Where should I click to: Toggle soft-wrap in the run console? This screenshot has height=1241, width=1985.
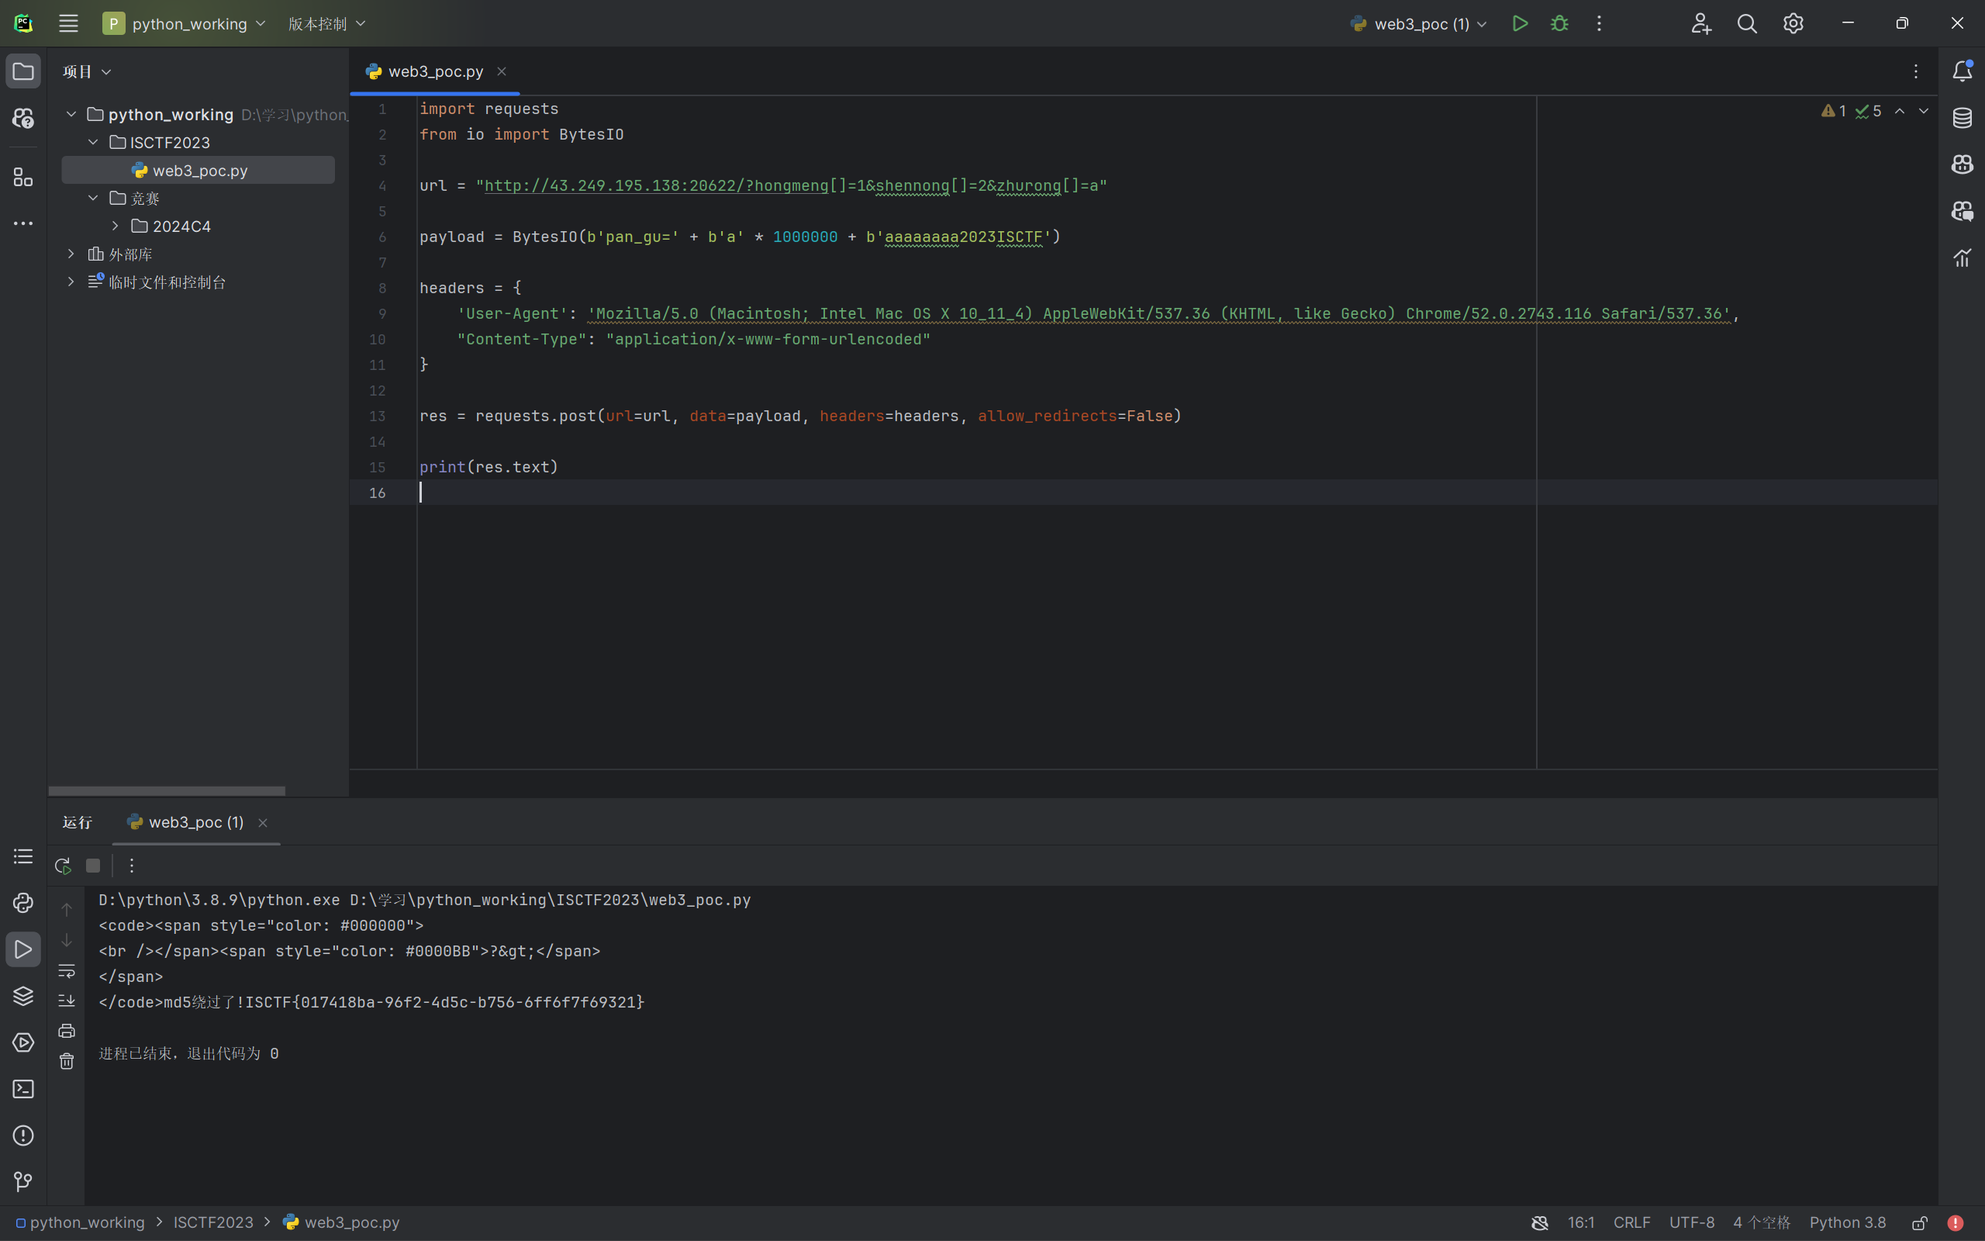pyautogui.click(x=67, y=971)
